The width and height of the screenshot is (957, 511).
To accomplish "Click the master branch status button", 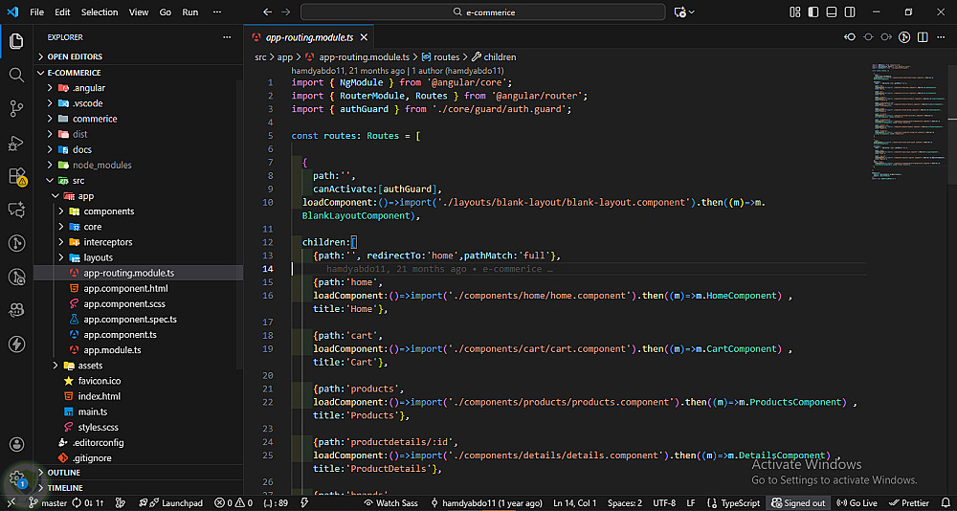I will pyautogui.click(x=48, y=502).
